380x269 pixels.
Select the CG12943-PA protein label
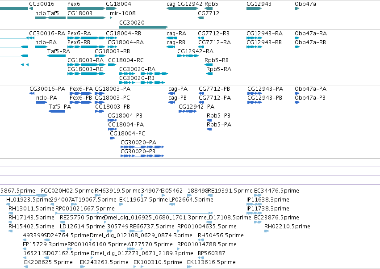click(265, 89)
